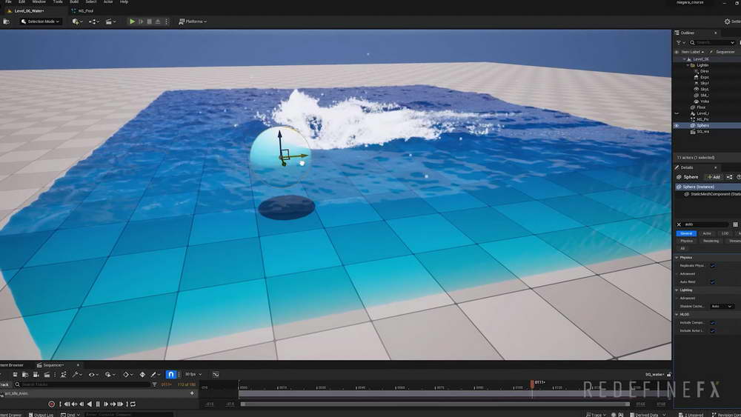
Task: Open the Derived Data menu
Action: tap(647, 415)
